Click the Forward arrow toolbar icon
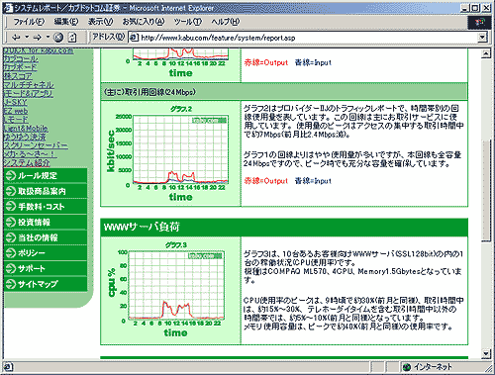The image size is (495, 375). coord(38,38)
